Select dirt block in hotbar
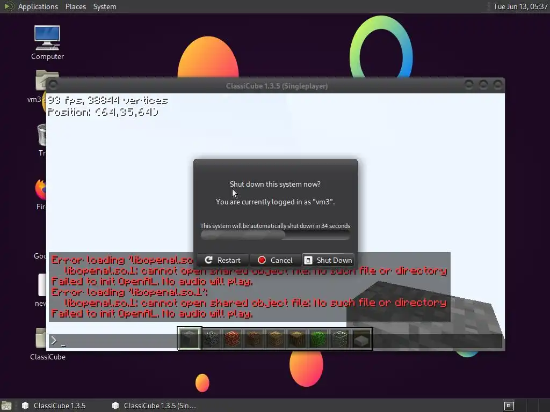Viewport: 550px width, 412px height. tap(254, 339)
